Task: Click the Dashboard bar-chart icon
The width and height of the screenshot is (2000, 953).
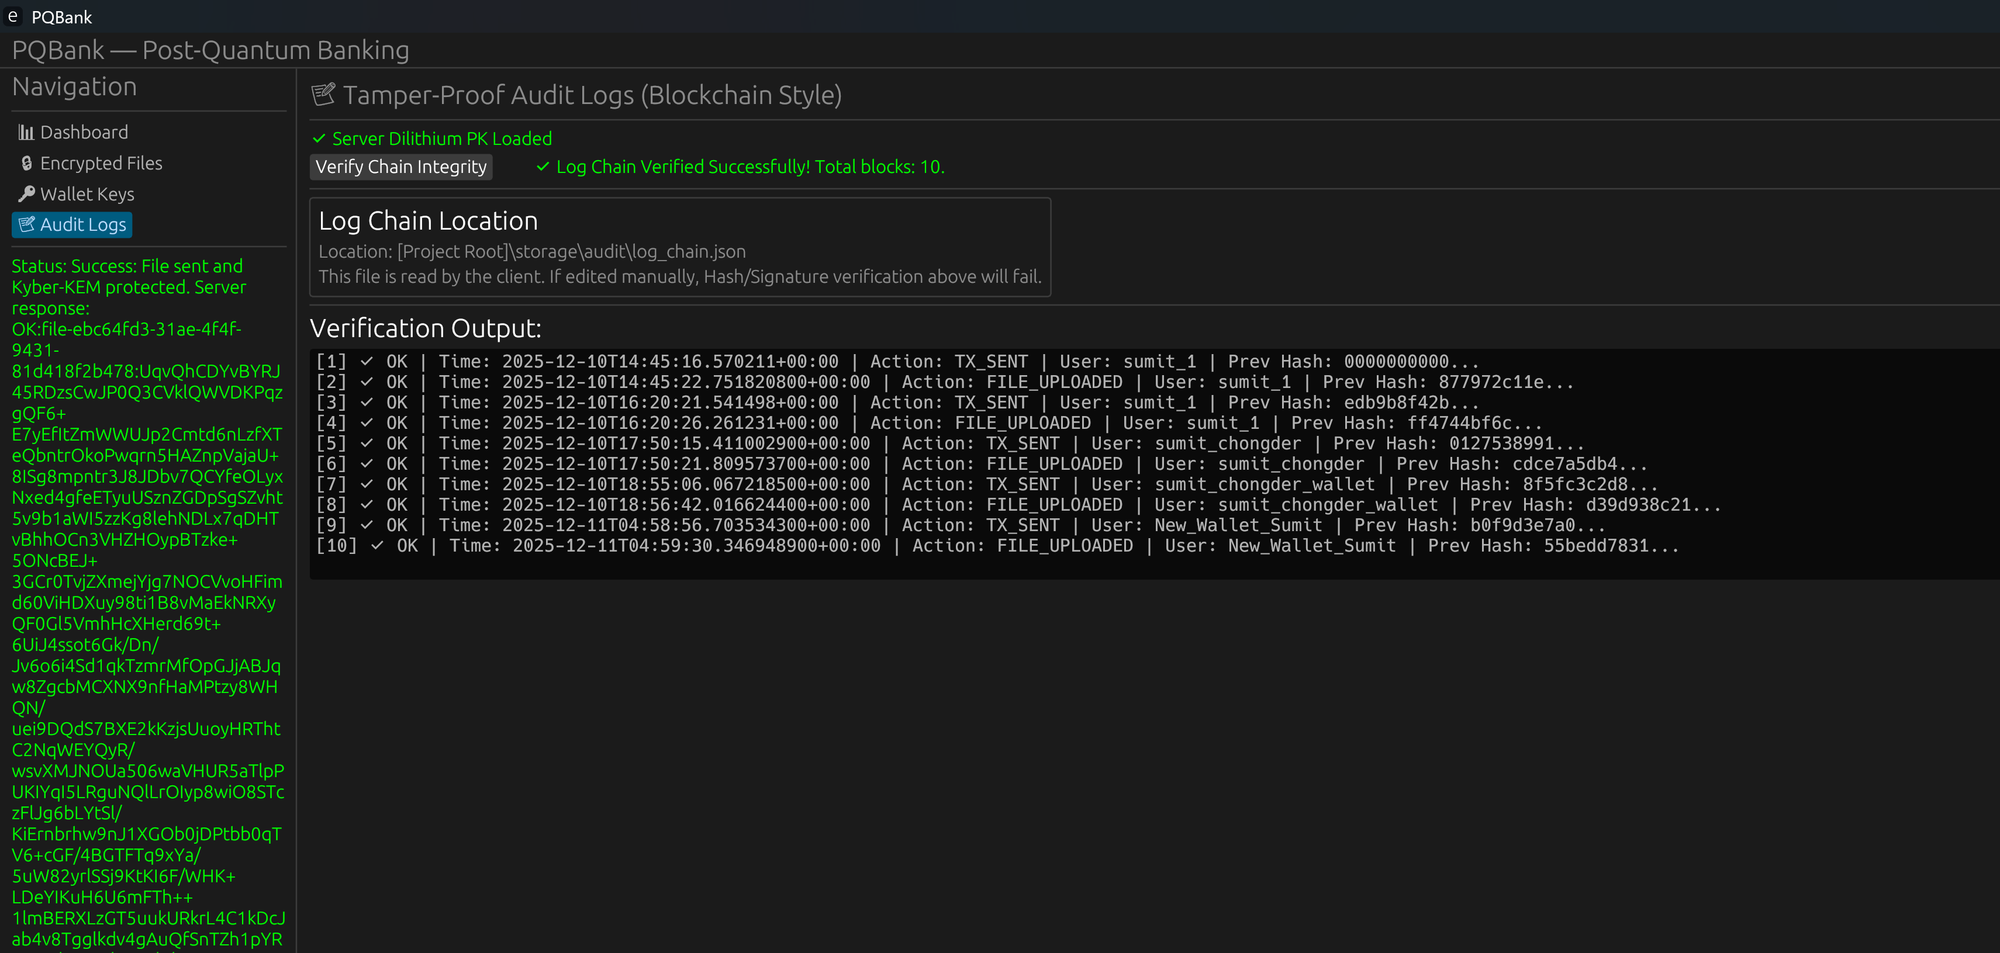Action: click(x=26, y=133)
